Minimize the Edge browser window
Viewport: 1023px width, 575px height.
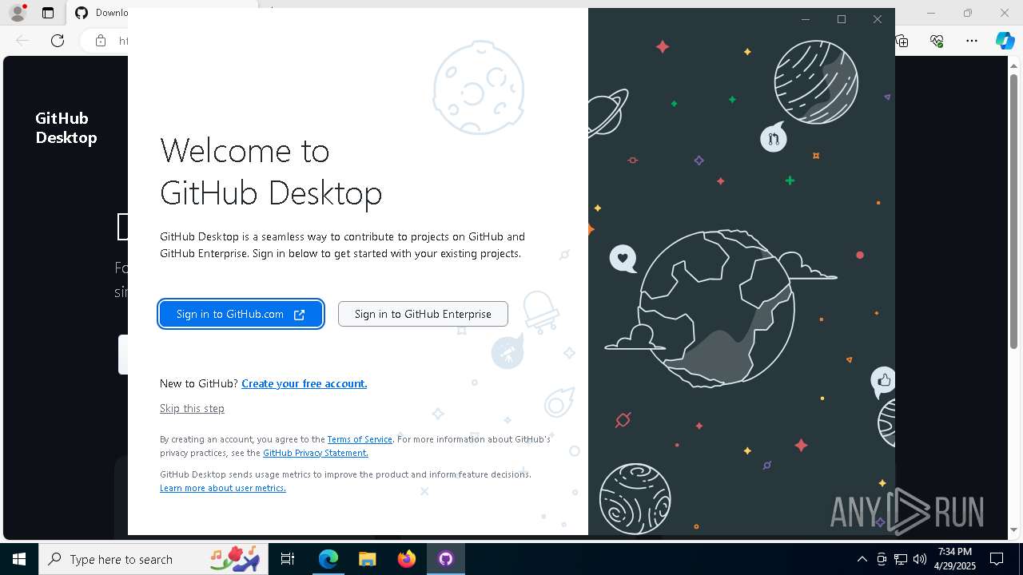[x=931, y=13]
